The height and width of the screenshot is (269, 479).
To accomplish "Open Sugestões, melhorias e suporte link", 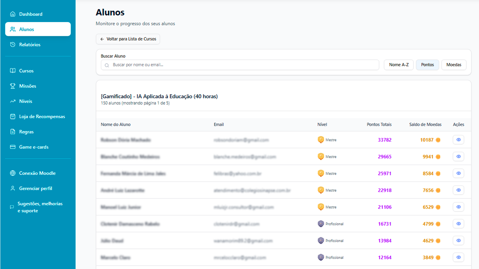I will (x=40, y=207).
